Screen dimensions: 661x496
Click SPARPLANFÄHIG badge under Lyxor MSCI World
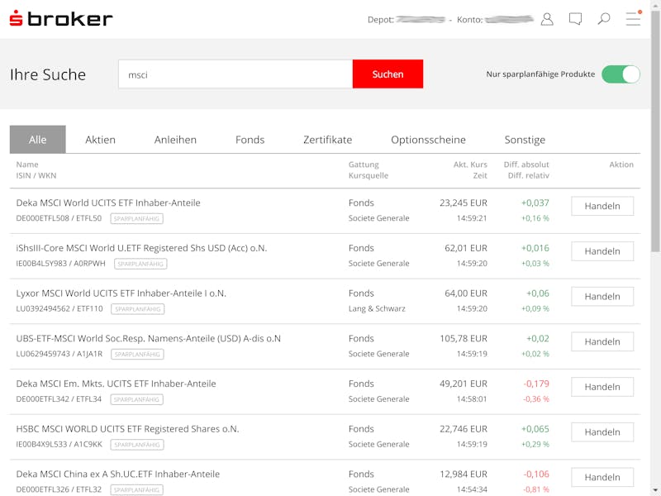pyautogui.click(x=137, y=309)
